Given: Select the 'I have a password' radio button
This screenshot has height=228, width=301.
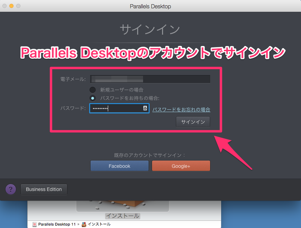Looking at the screenshot, I should click(93, 98).
